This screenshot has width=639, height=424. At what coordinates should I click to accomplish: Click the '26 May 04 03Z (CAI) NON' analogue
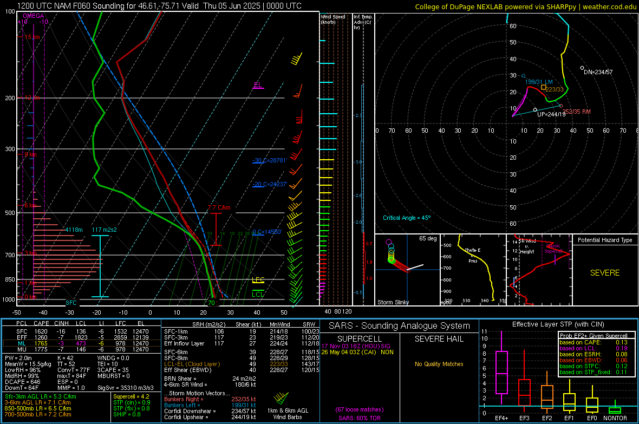(357, 352)
